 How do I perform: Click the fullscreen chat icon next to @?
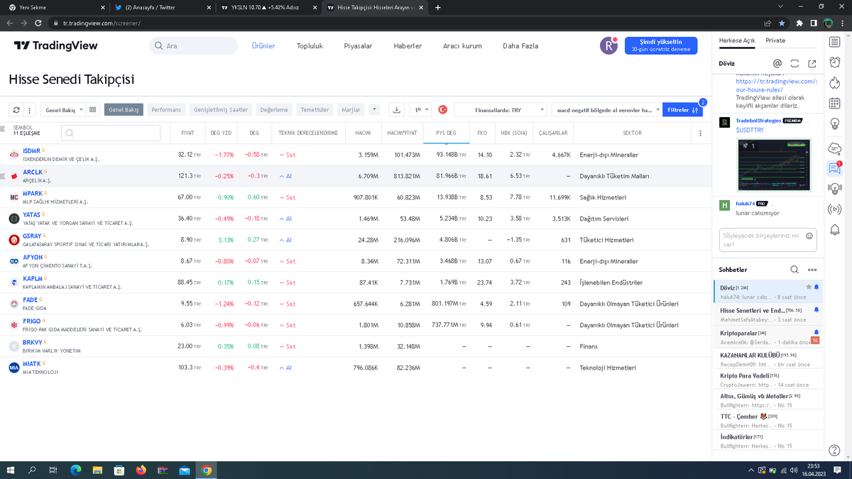794,63
